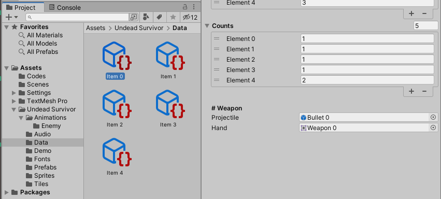Click the Projectile Bullet 0 object field

pyautogui.click(x=364, y=118)
